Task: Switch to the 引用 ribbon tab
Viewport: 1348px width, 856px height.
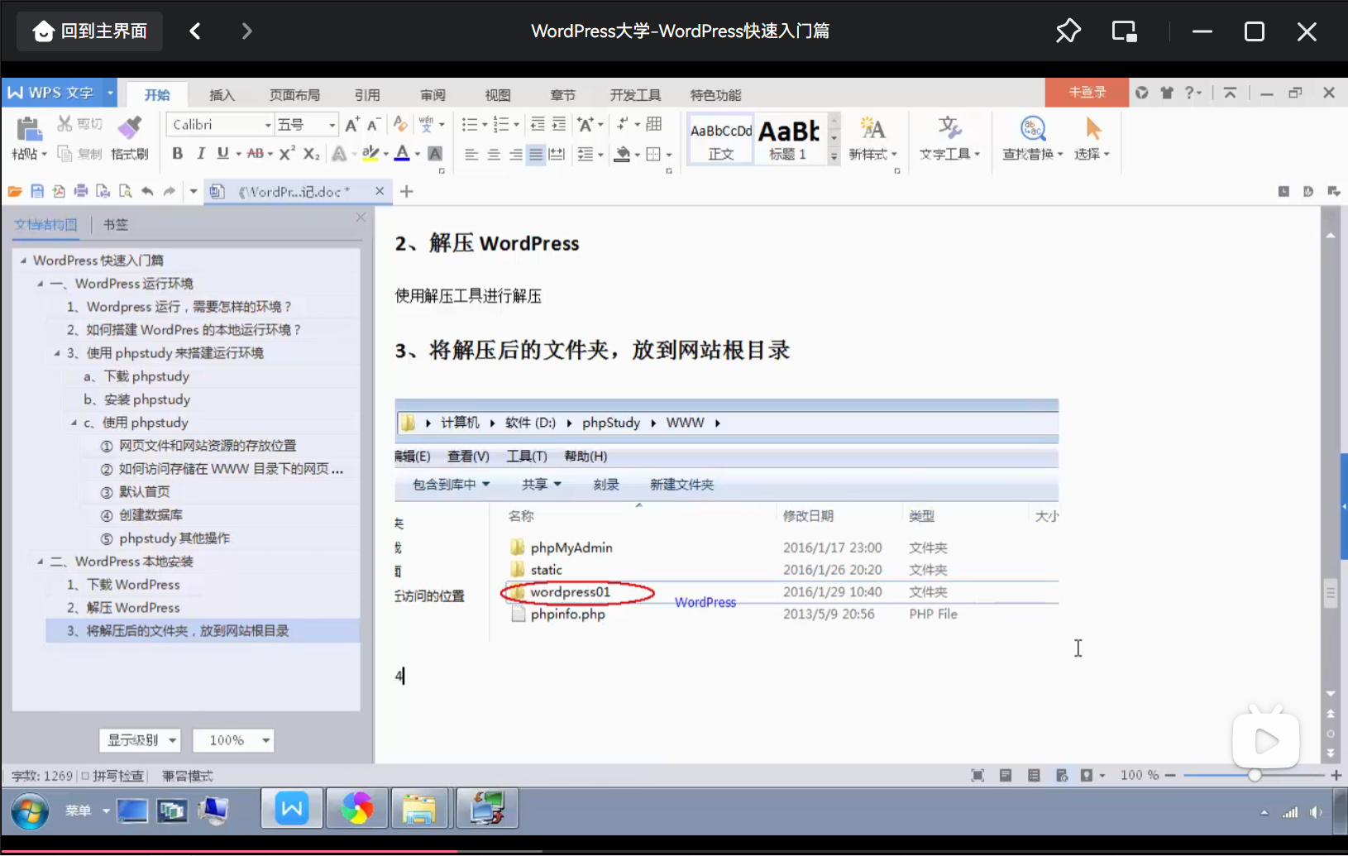Action: pyautogui.click(x=367, y=95)
